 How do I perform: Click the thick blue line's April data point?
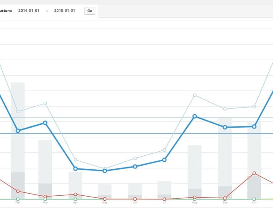[x=75, y=169]
